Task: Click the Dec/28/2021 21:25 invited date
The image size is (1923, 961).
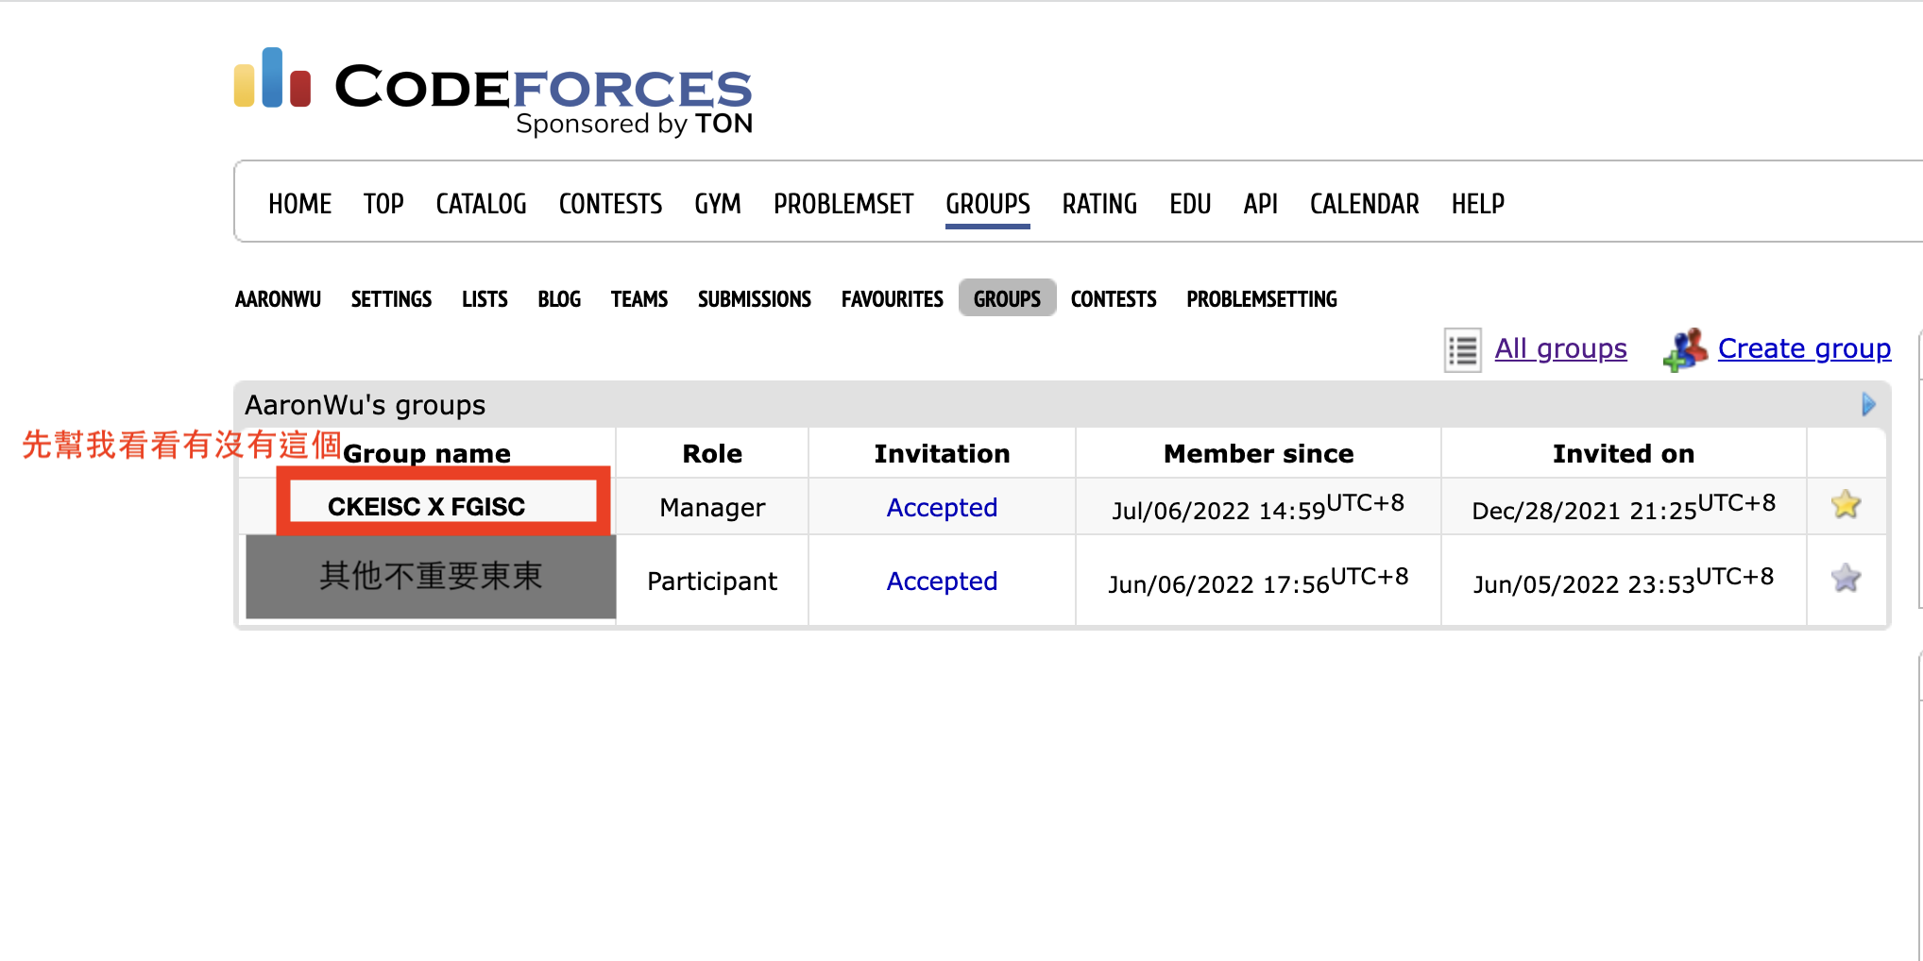Action: click(1624, 507)
